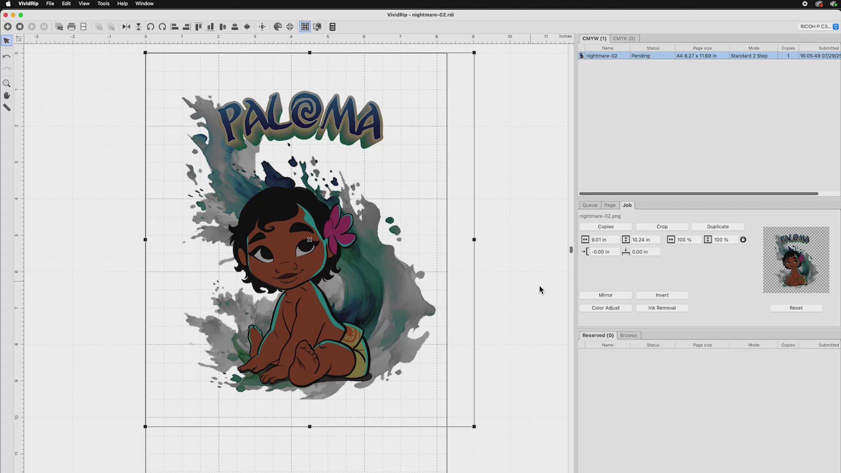Pick the ruler measure tool
The image size is (841, 473).
pyautogui.click(x=7, y=108)
